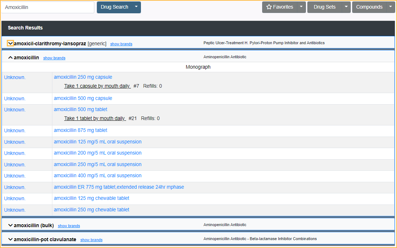
Task: Choose the Take 1 capsule by mouth daily sig
Action: (x=97, y=86)
